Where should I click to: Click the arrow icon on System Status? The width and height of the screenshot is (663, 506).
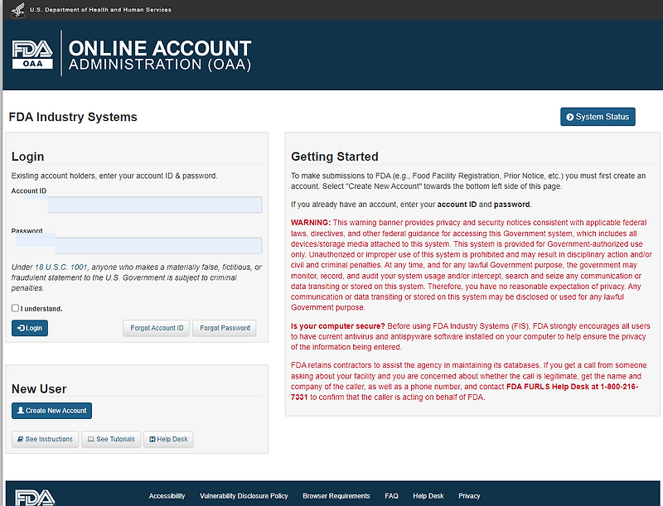pos(569,117)
